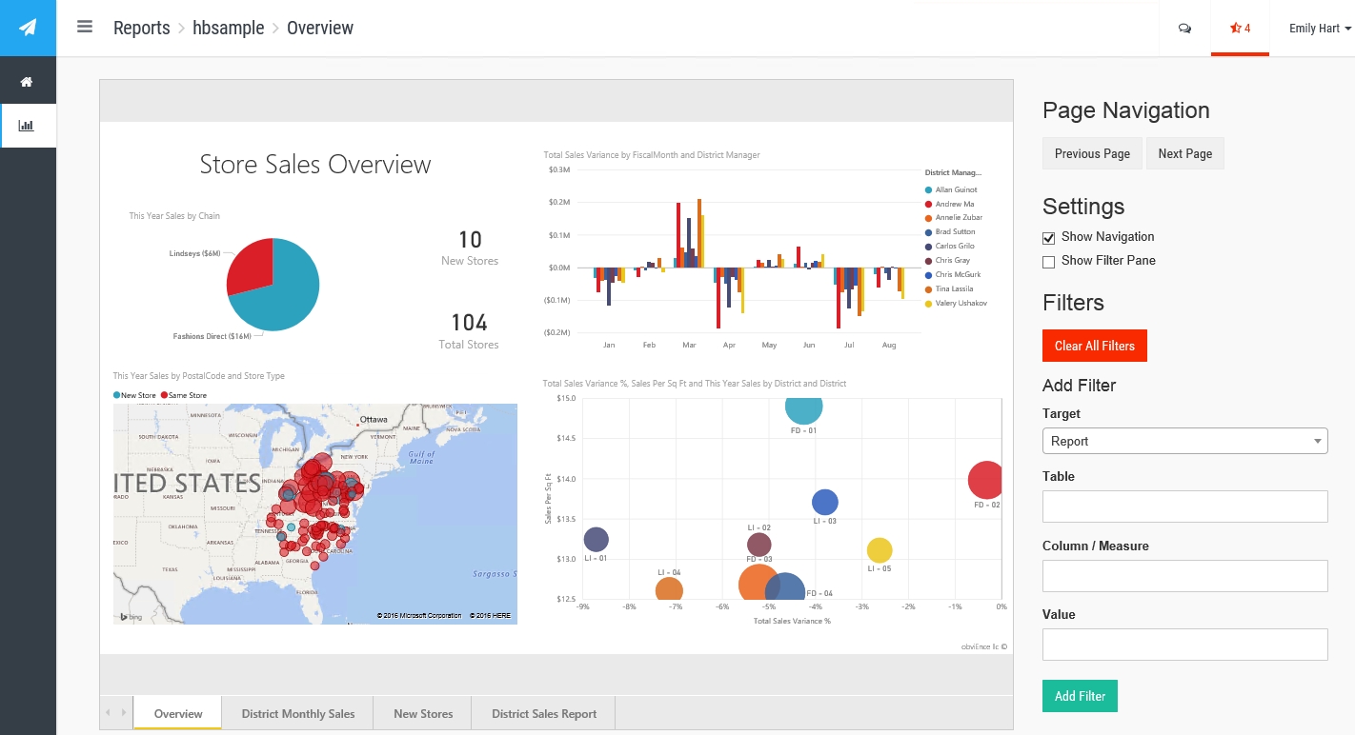1355x735 pixels.
Task: Click the Andrew Ma legend marker
Action: click(x=928, y=204)
